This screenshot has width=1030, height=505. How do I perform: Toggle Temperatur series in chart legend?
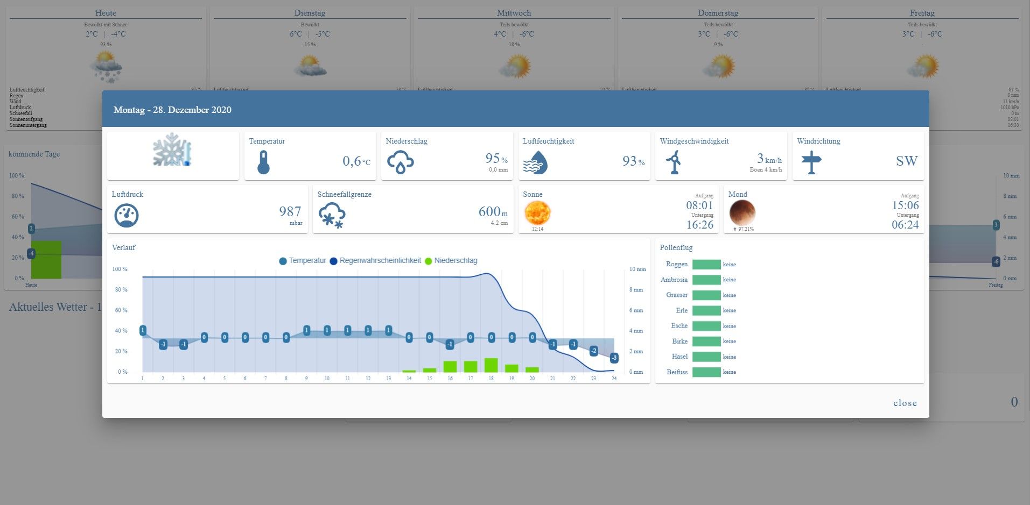[303, 261]
